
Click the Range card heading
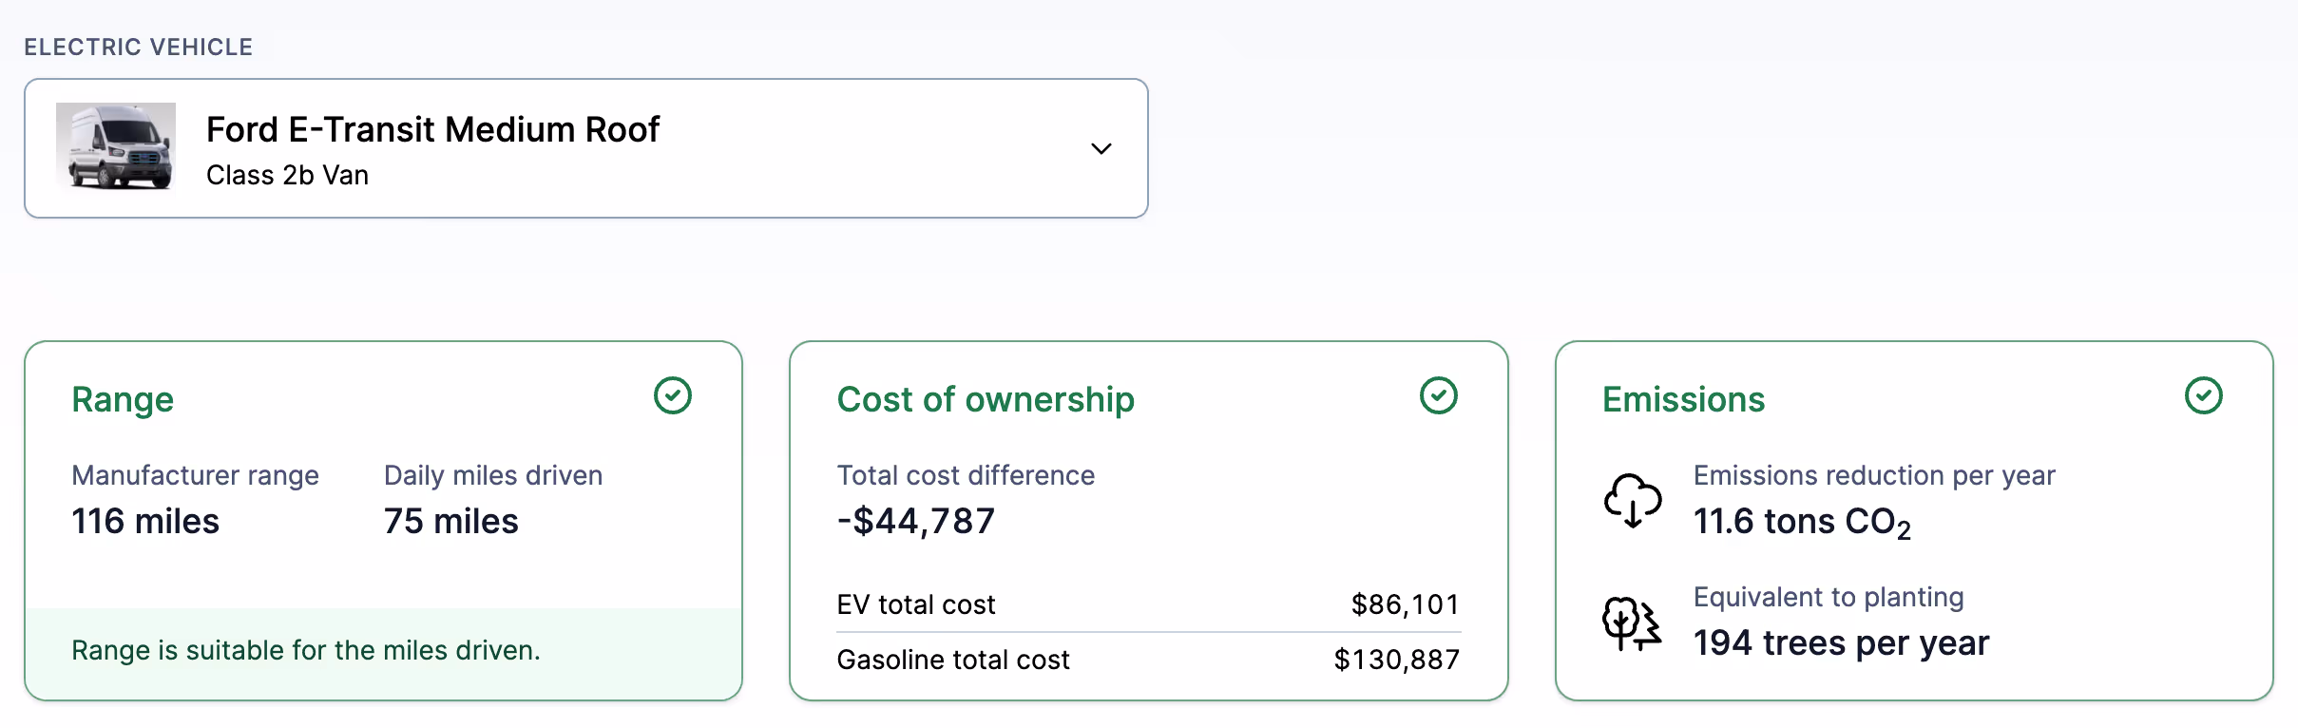click(x=123, y=400)
